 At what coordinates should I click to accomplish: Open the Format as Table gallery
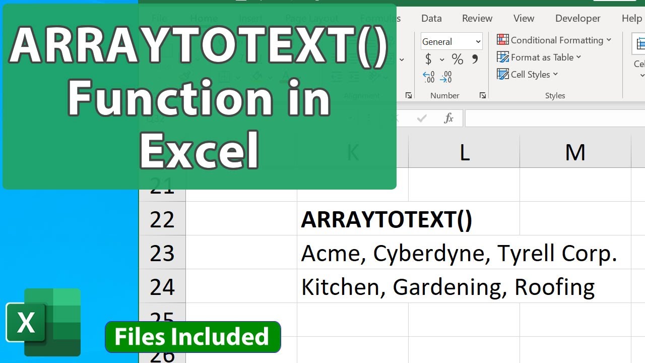click(x=539, y=57)
